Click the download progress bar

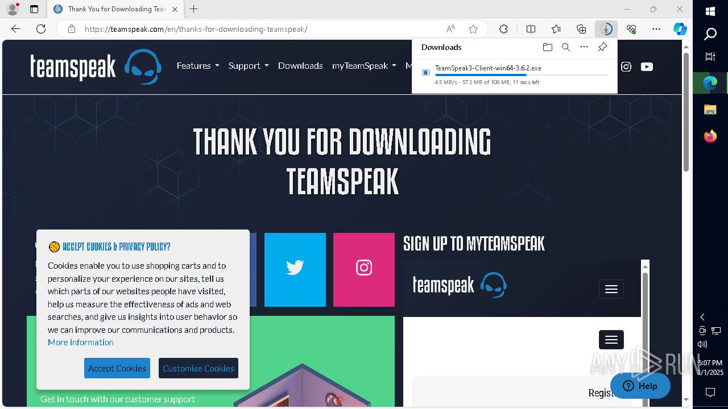(521, 75)
